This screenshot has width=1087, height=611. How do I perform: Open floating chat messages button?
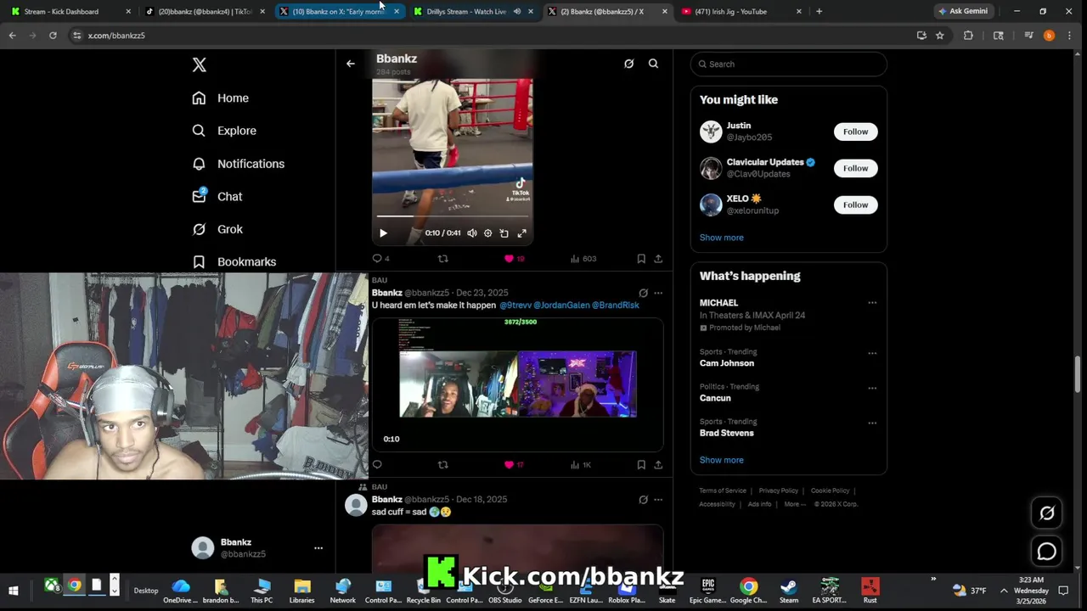(x=1047, y=552)
